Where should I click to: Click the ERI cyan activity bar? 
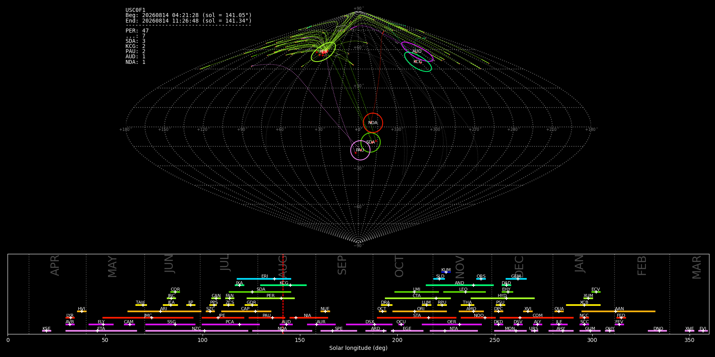(264, 279)
